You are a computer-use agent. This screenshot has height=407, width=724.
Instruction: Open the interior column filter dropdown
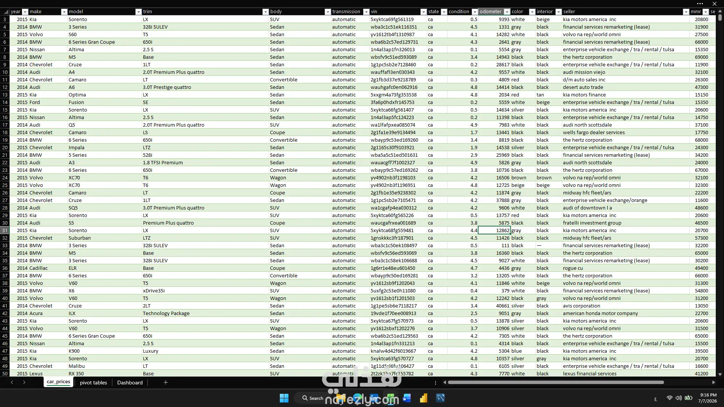[558, 12]
